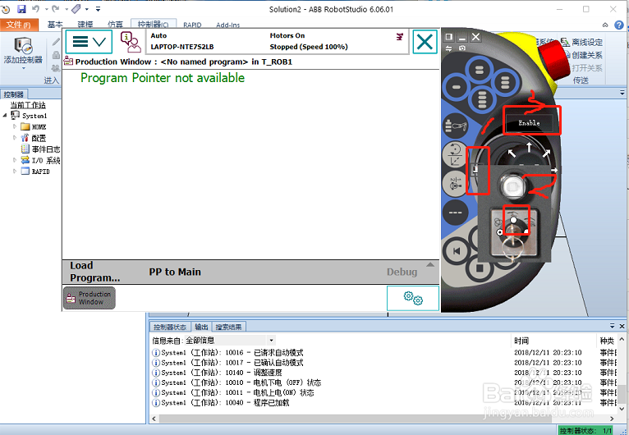The height and width of the screenshot is (435, 629).
Task: Click the Debug menu button
Action: [x=402, y=272]
